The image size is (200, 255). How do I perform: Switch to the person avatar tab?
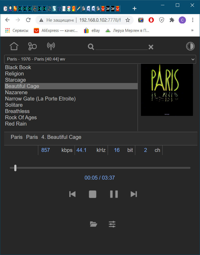click(10, 8)
